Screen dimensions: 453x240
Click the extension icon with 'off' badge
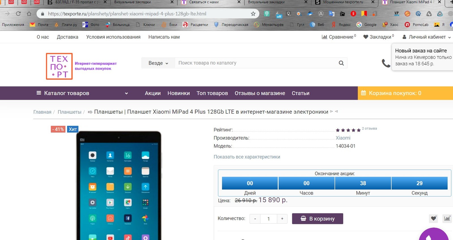(279, 14)
